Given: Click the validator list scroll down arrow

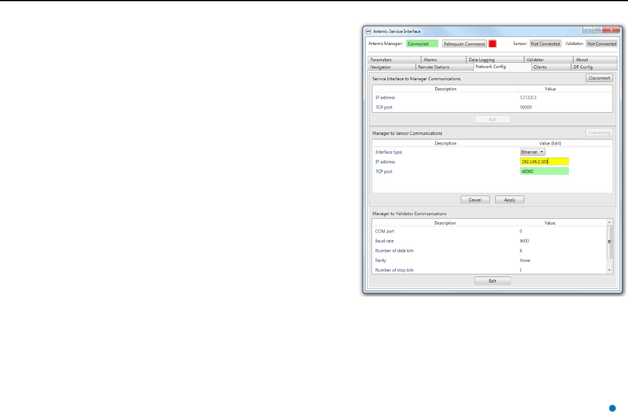Looking at the screenshot, I should coord(609,270).
